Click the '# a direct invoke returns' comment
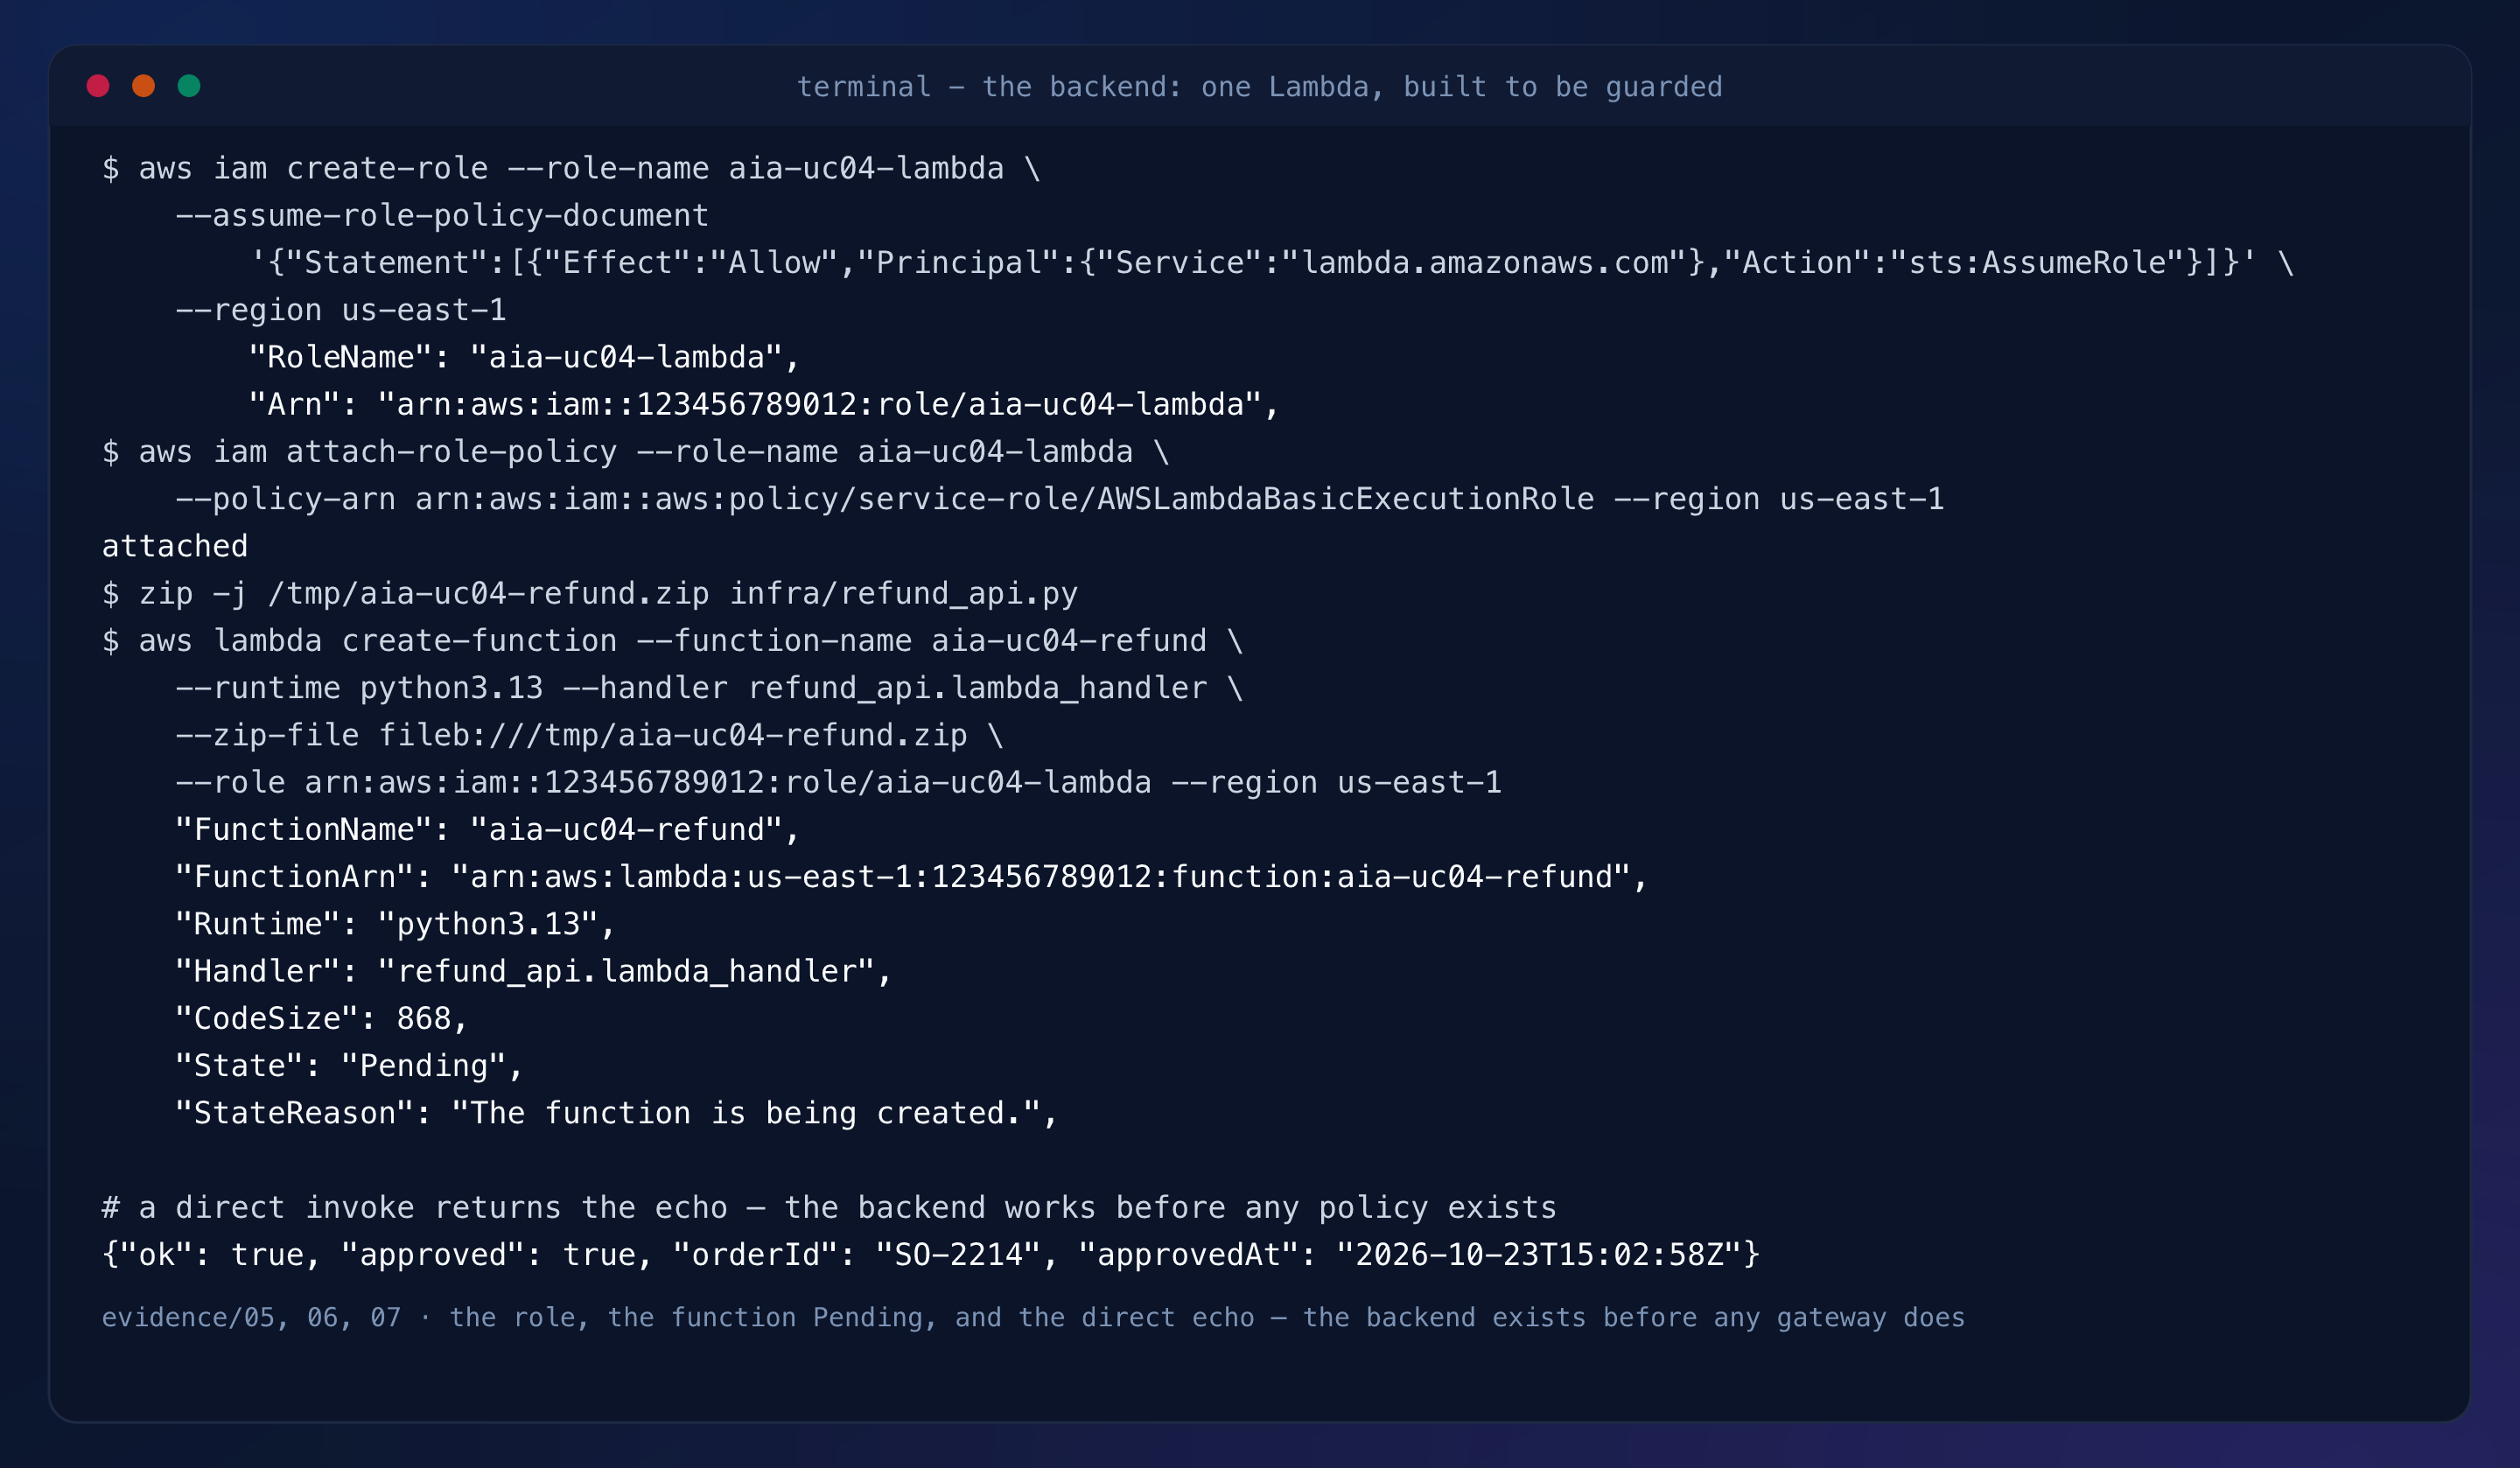The height and width of the screenshot is (1468, 2520). tap(830, 1207)
